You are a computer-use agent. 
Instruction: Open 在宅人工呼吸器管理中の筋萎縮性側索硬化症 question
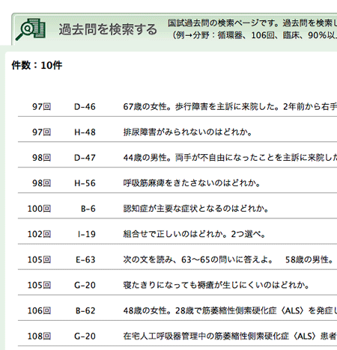(x=230, y=337)
